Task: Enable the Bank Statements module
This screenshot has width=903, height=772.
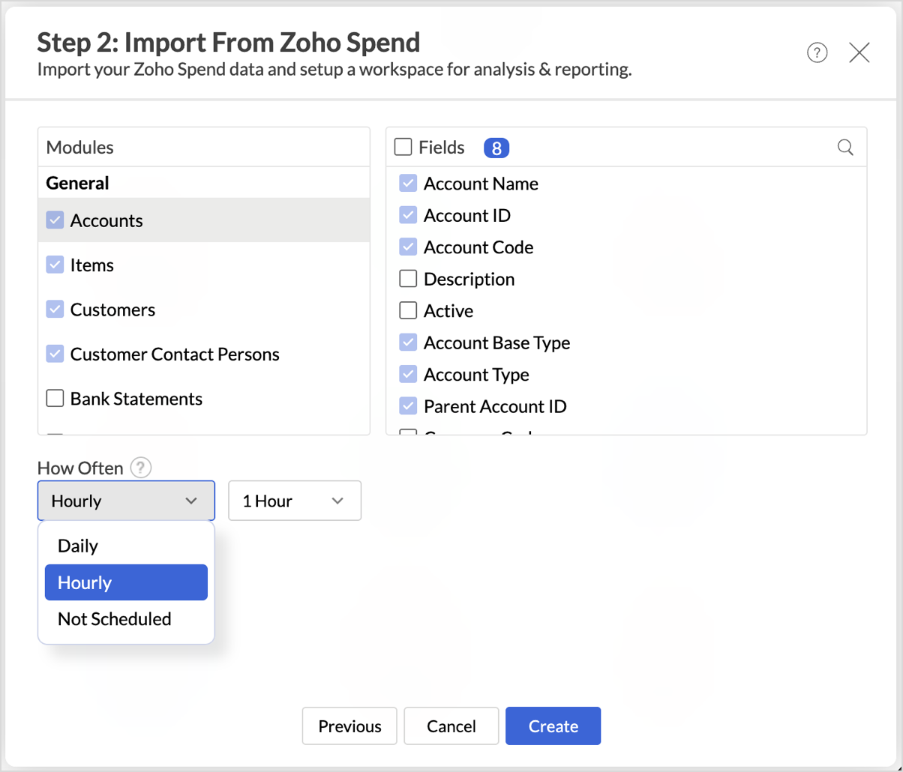Action: click(x=55, y=399)
